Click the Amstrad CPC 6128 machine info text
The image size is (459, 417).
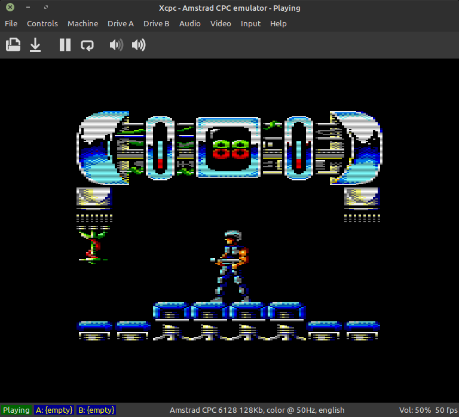(257, 410)
